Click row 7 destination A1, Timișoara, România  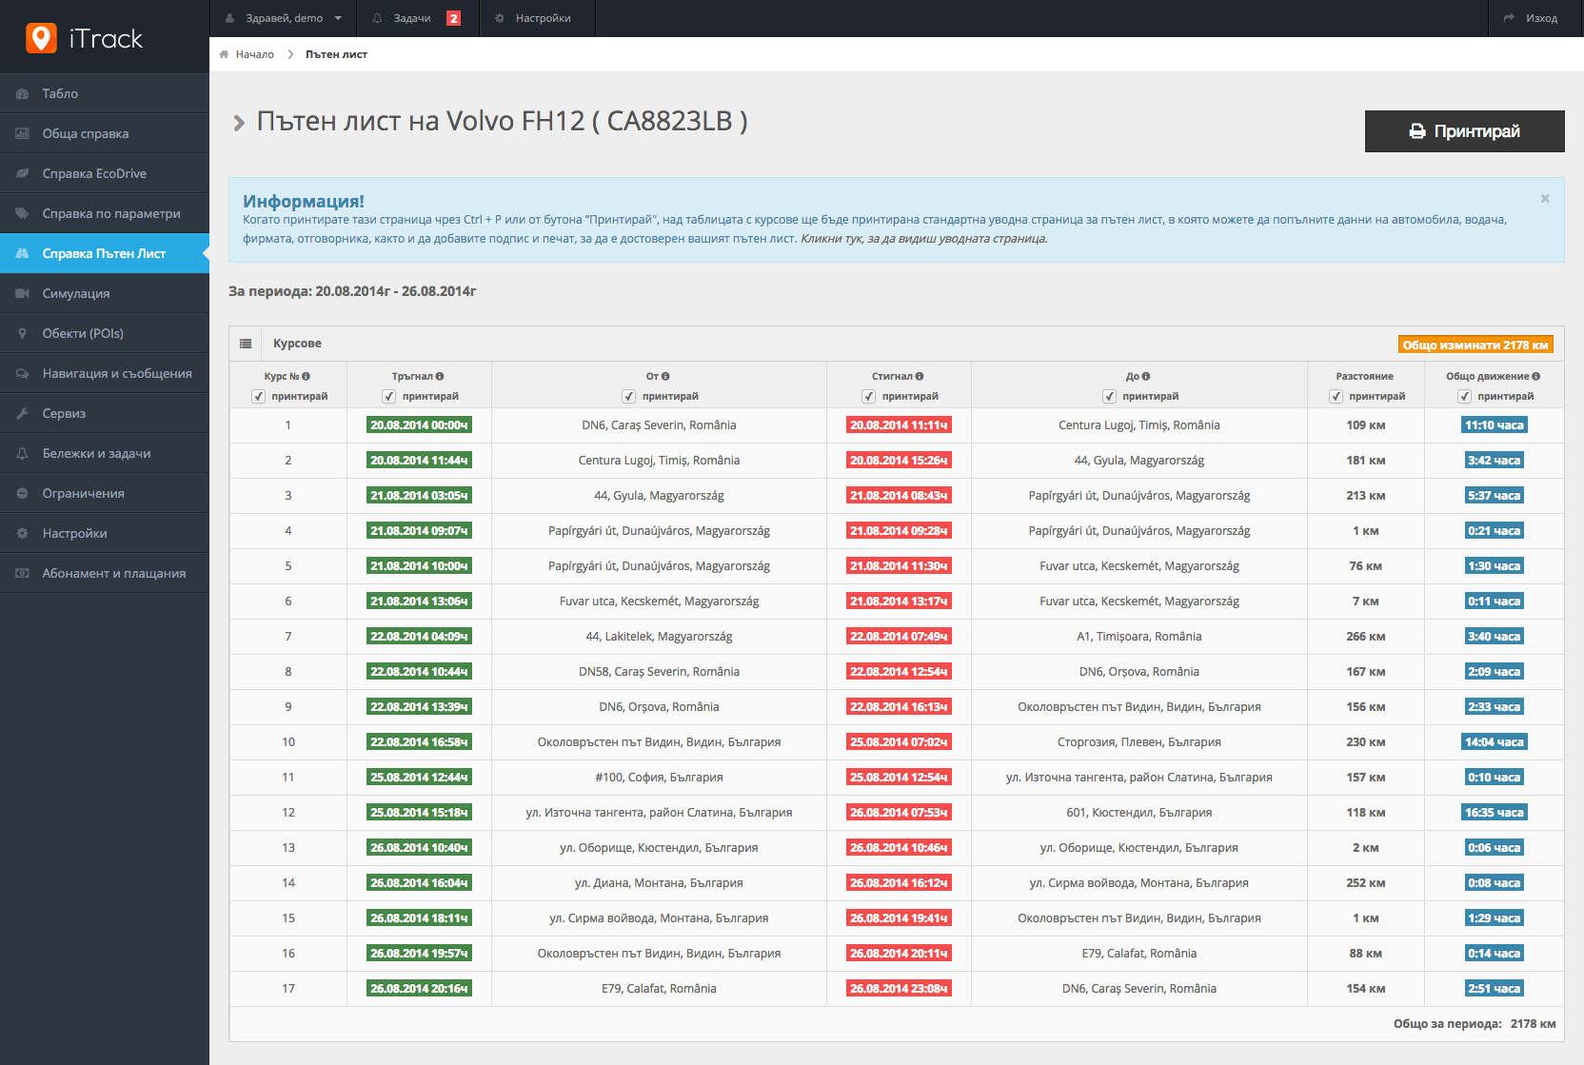1139,637
